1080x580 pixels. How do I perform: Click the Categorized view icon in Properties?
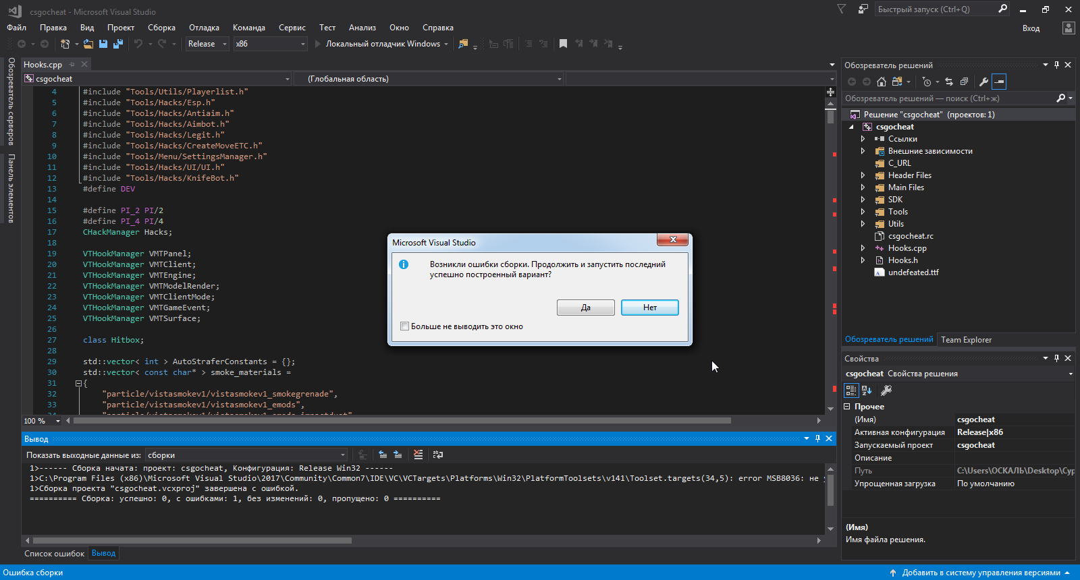(851, 390)
